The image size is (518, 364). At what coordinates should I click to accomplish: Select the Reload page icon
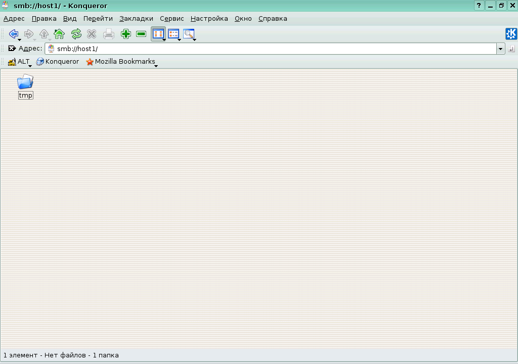point(75,34)
